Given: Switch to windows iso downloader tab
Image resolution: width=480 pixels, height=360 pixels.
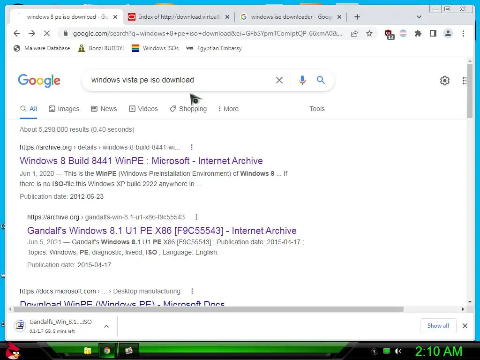Looking at the screenshot, I should [290, 17].
